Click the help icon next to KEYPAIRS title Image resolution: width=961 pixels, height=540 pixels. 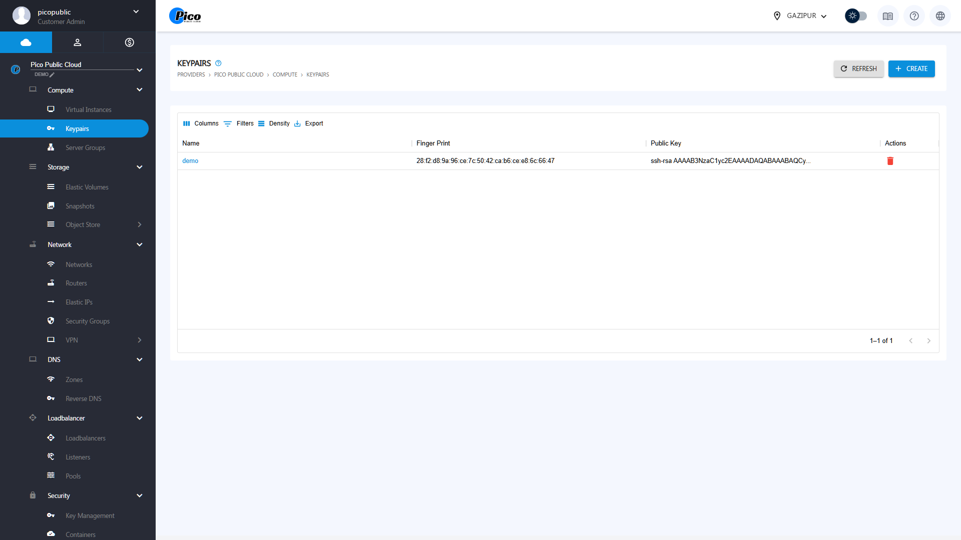pos(218,63)
